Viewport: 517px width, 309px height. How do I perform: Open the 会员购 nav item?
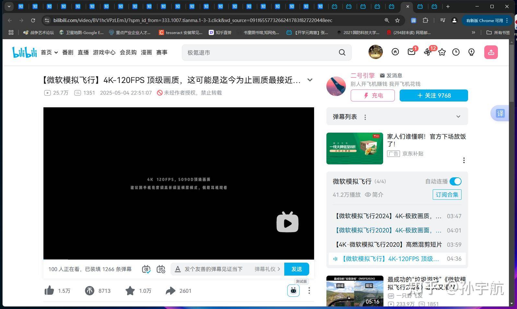pos(128,52)
